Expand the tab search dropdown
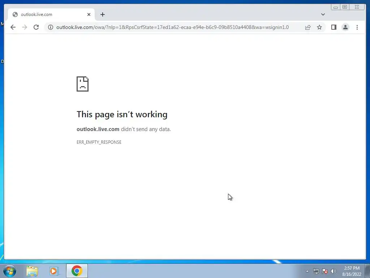Image resolution: width=370 pixels, height=278 pixels. pos(323,14)
